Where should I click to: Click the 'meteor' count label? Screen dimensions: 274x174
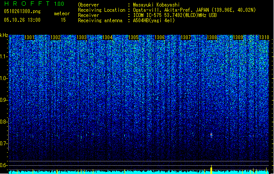(x=62, y=13)
